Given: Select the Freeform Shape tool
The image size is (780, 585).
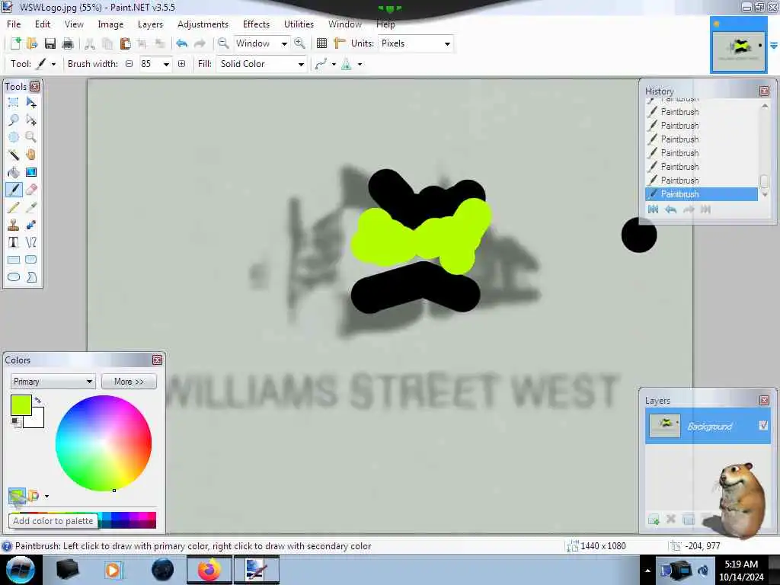Looking at the screenshot, I should pos(30,277).
